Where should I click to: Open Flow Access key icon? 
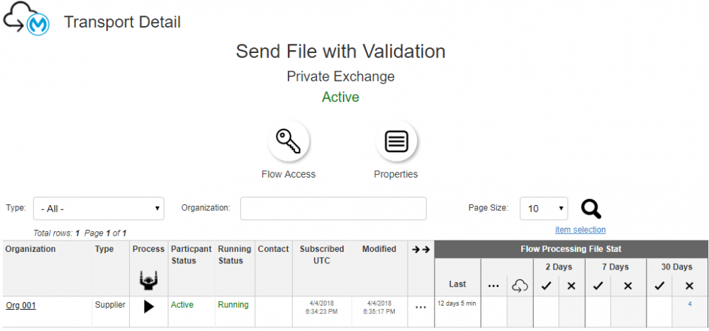tap(289, 142)
